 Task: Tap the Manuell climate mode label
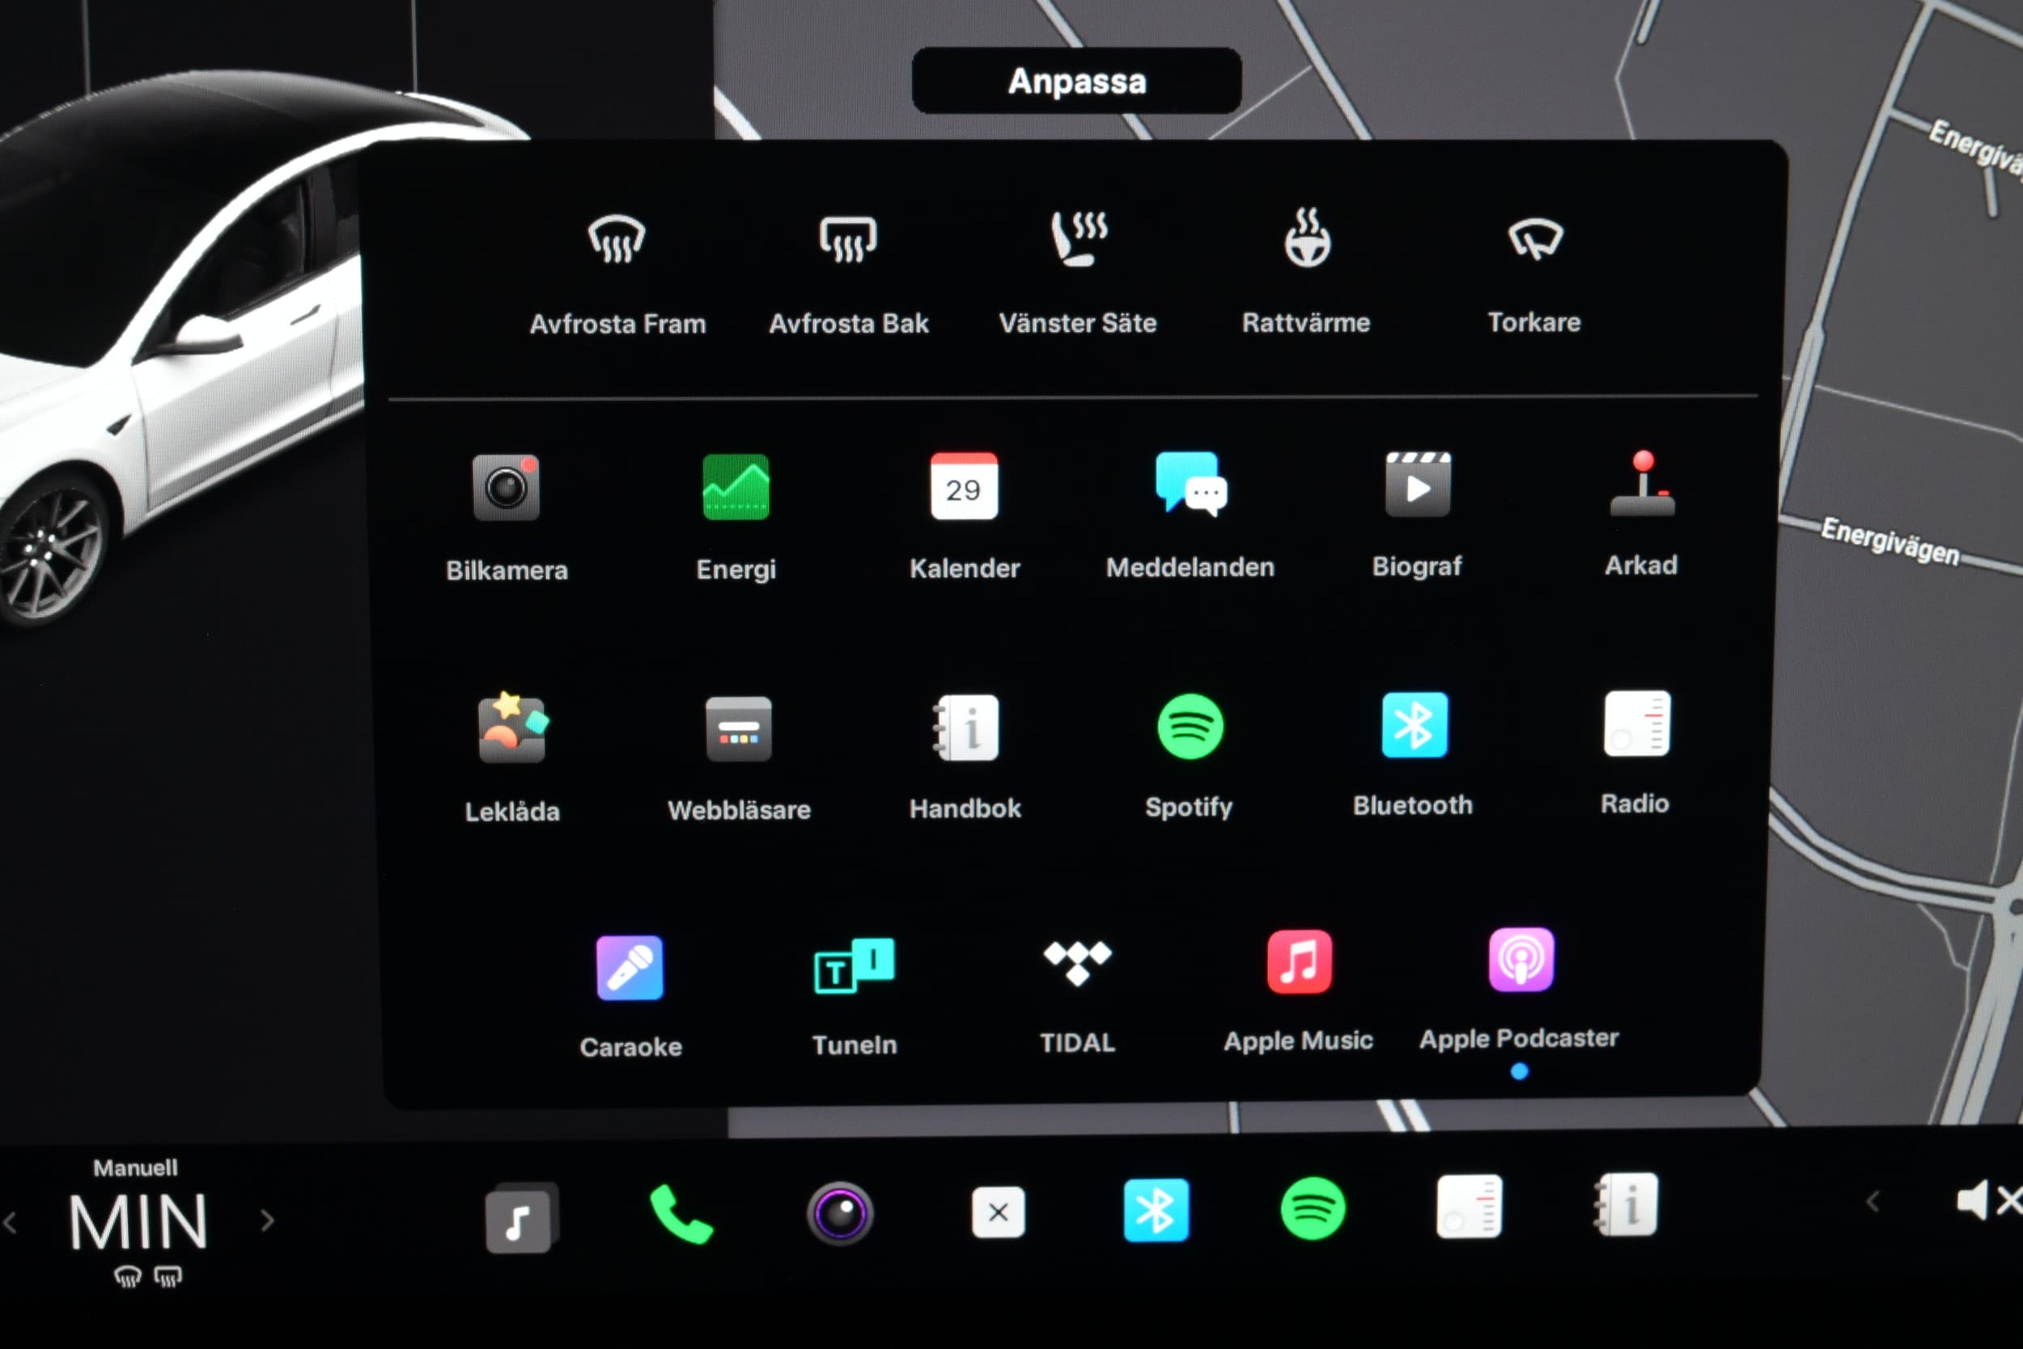pos(136,1168)
